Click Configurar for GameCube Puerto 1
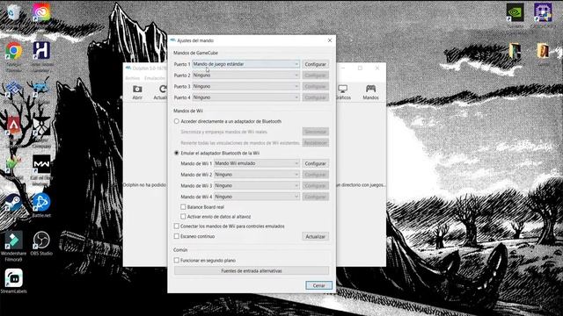Image resolution: width=563 pixels, height=316 pixels. pos(315,64)
